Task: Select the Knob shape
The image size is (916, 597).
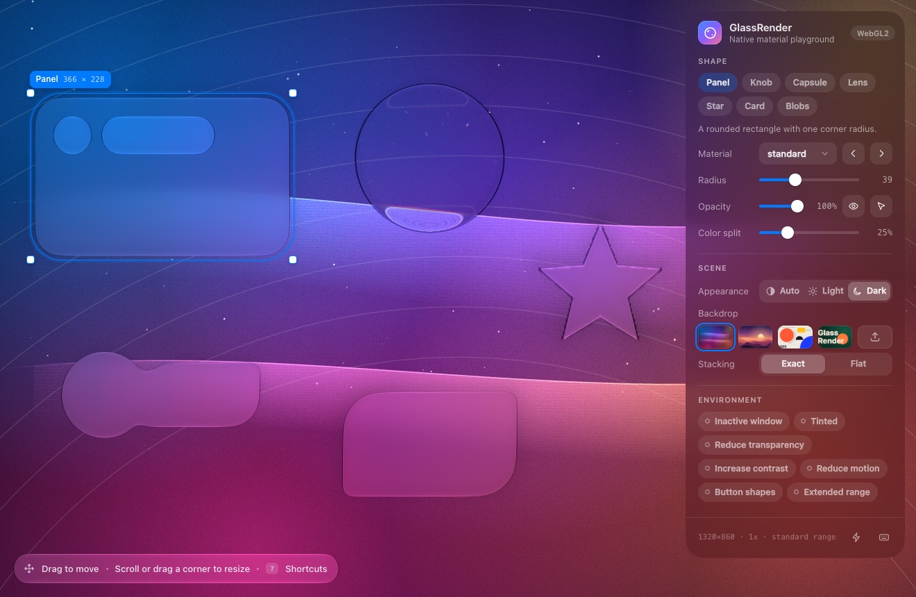Action: click(x=761, y=83)
